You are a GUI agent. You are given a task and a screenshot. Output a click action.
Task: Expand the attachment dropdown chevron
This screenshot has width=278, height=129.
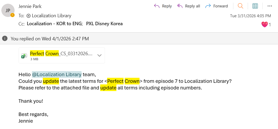point(99,55)
